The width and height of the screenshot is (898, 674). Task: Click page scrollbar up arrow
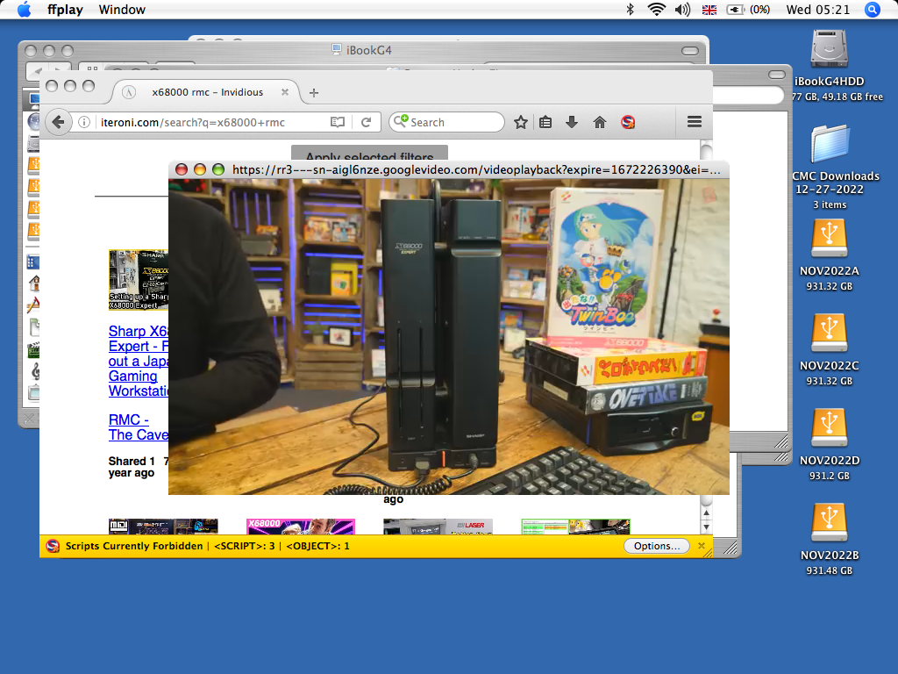(706, 513)
